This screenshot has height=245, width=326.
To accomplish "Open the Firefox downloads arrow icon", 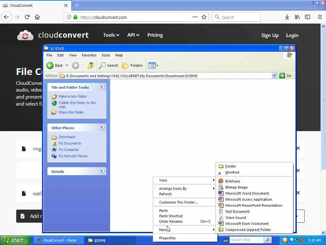I will click(287, 17).
